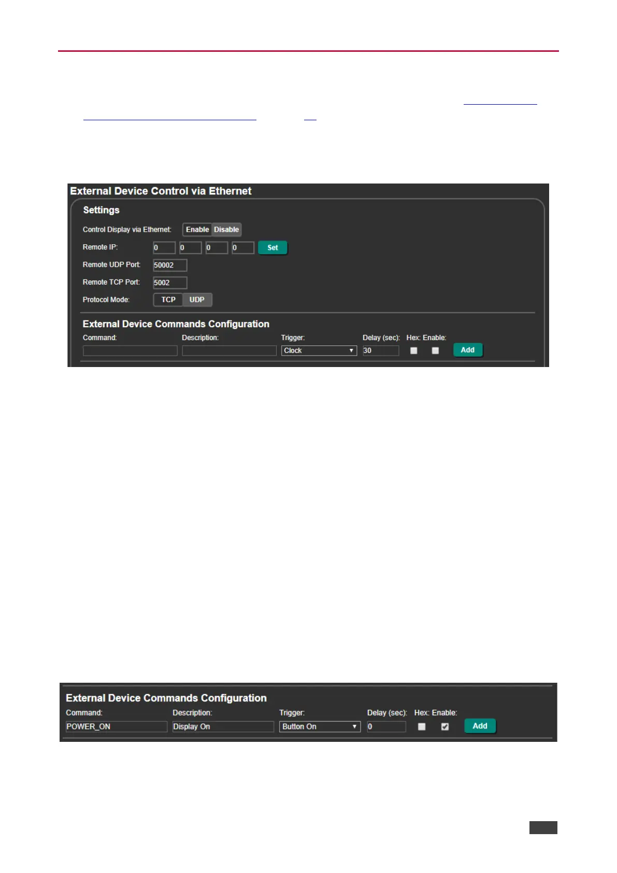
Task: Click Delay field showing 30
Action: click(x=381, y=351)
